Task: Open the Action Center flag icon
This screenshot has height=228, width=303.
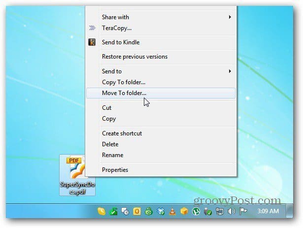Action: pyautogui.click(x=243, y=211)
